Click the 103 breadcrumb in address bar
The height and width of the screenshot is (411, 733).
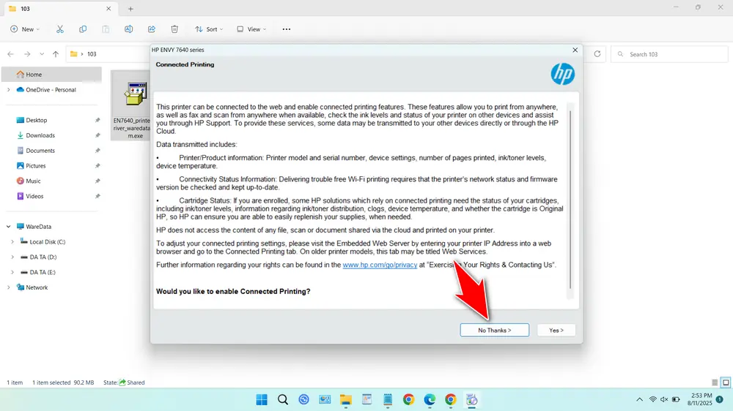92,54
